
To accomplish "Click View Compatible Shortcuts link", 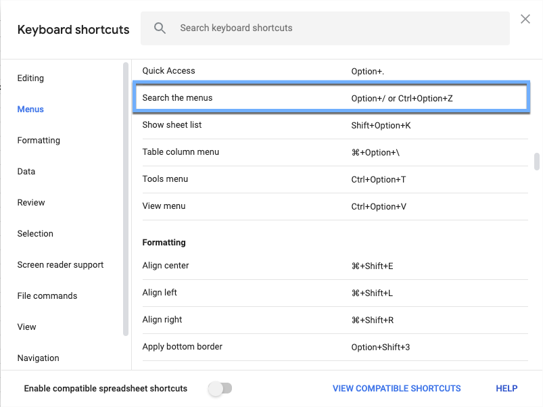I will pyautogui.click(x=396, y=389).
